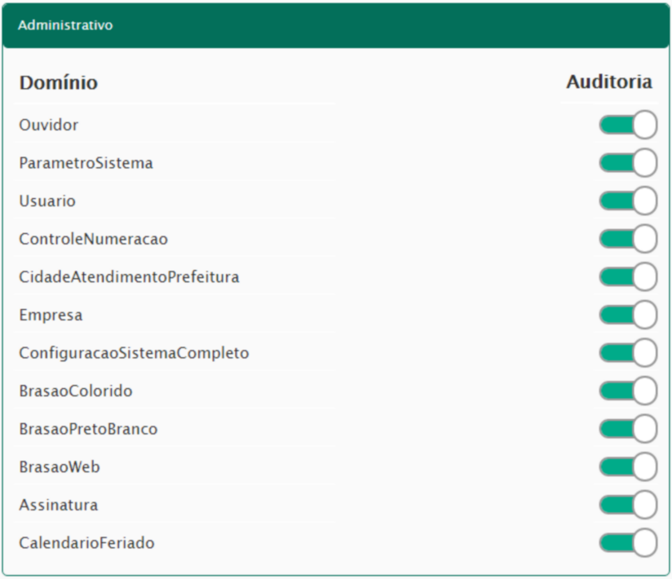This screenshot has height=579, width=672.
Task: Select the Assinatura domain label
Action: pos(59,505)
